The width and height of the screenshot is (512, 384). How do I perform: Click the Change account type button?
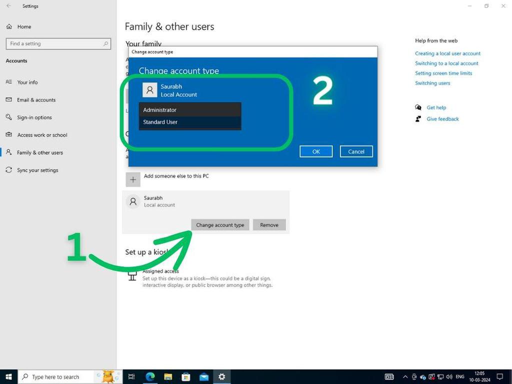point(220,224)
